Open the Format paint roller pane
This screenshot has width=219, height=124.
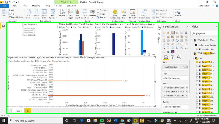click(x=172, y=57)
